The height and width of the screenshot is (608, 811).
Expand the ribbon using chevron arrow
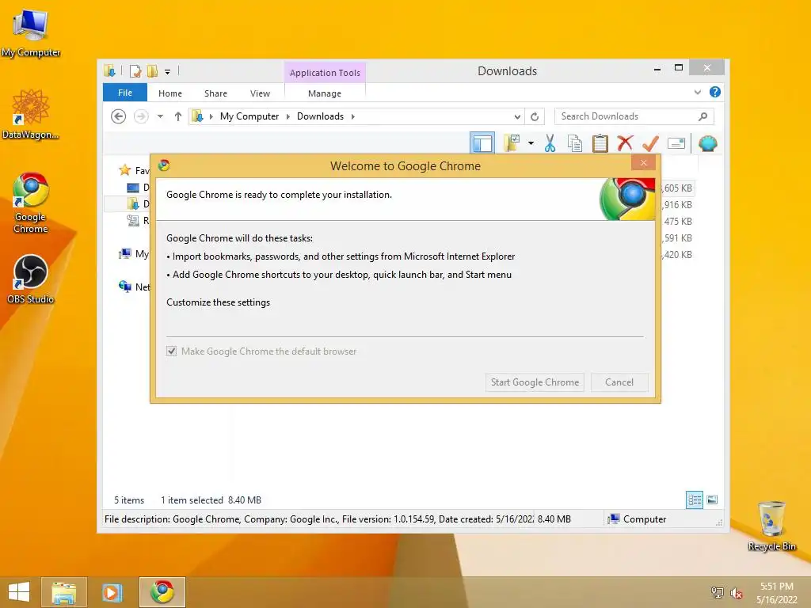[698, 92]
